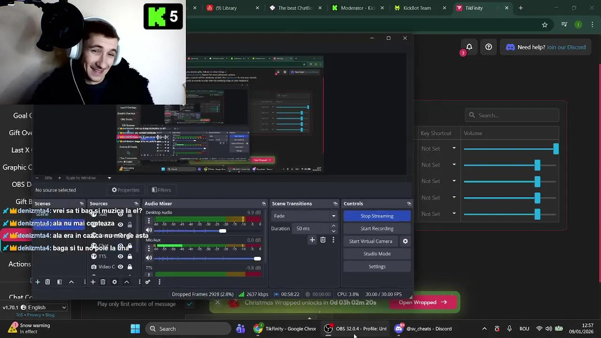Open Desktop Audio three-dot options
This screenshot has height=338, width=601.
(149, 221)
